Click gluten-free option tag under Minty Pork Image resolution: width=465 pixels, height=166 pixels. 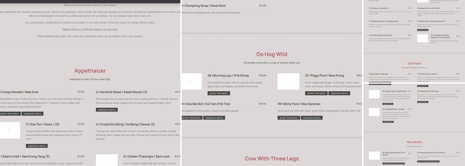coord(289,118)
